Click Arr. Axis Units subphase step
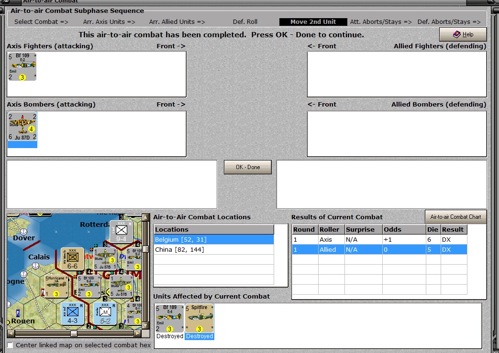 coord(109,22)
